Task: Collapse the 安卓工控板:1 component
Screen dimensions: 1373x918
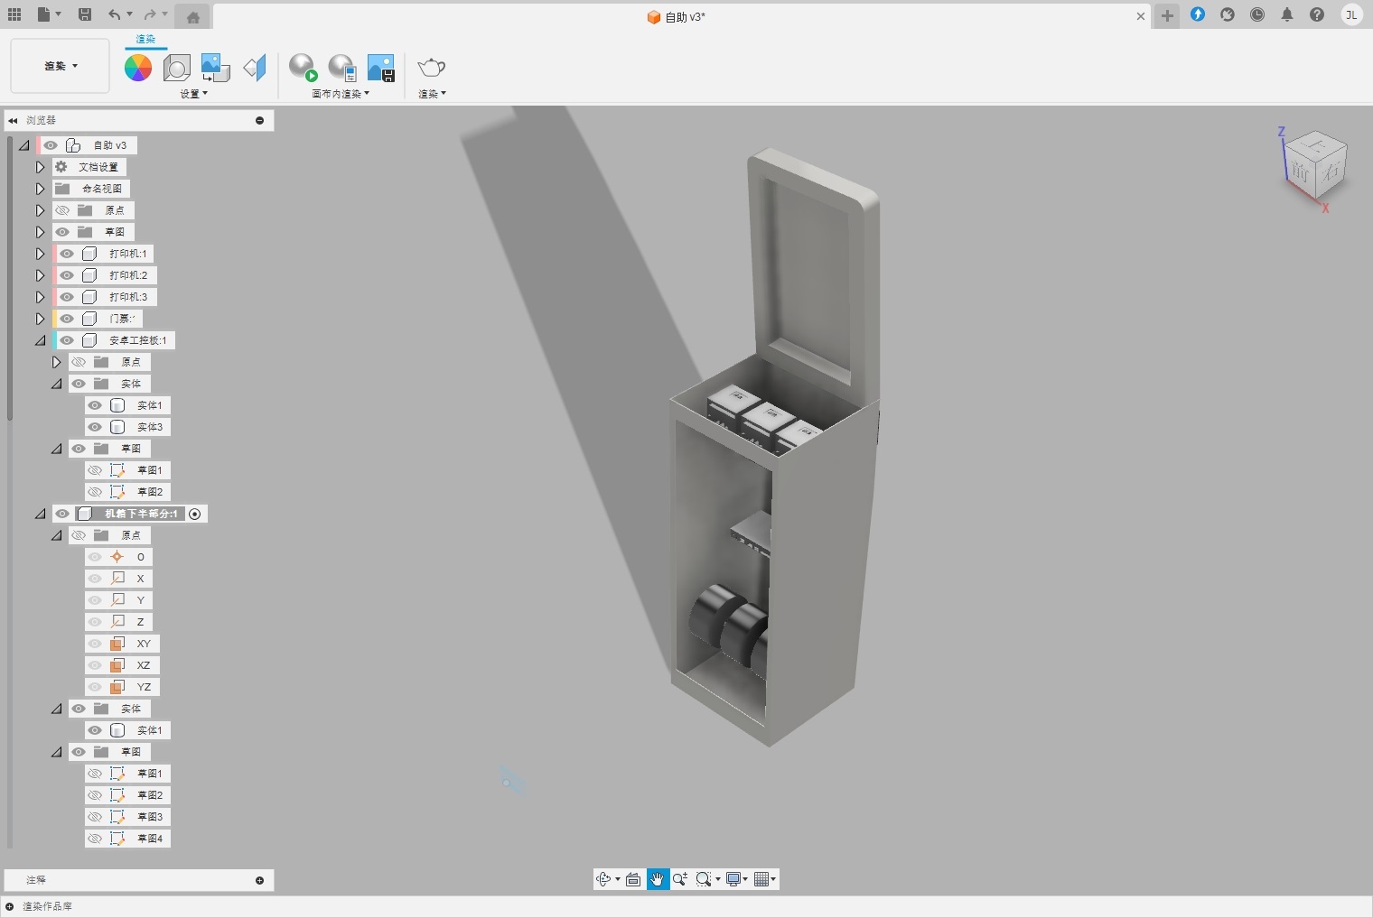Action: (x=40, y=340)
